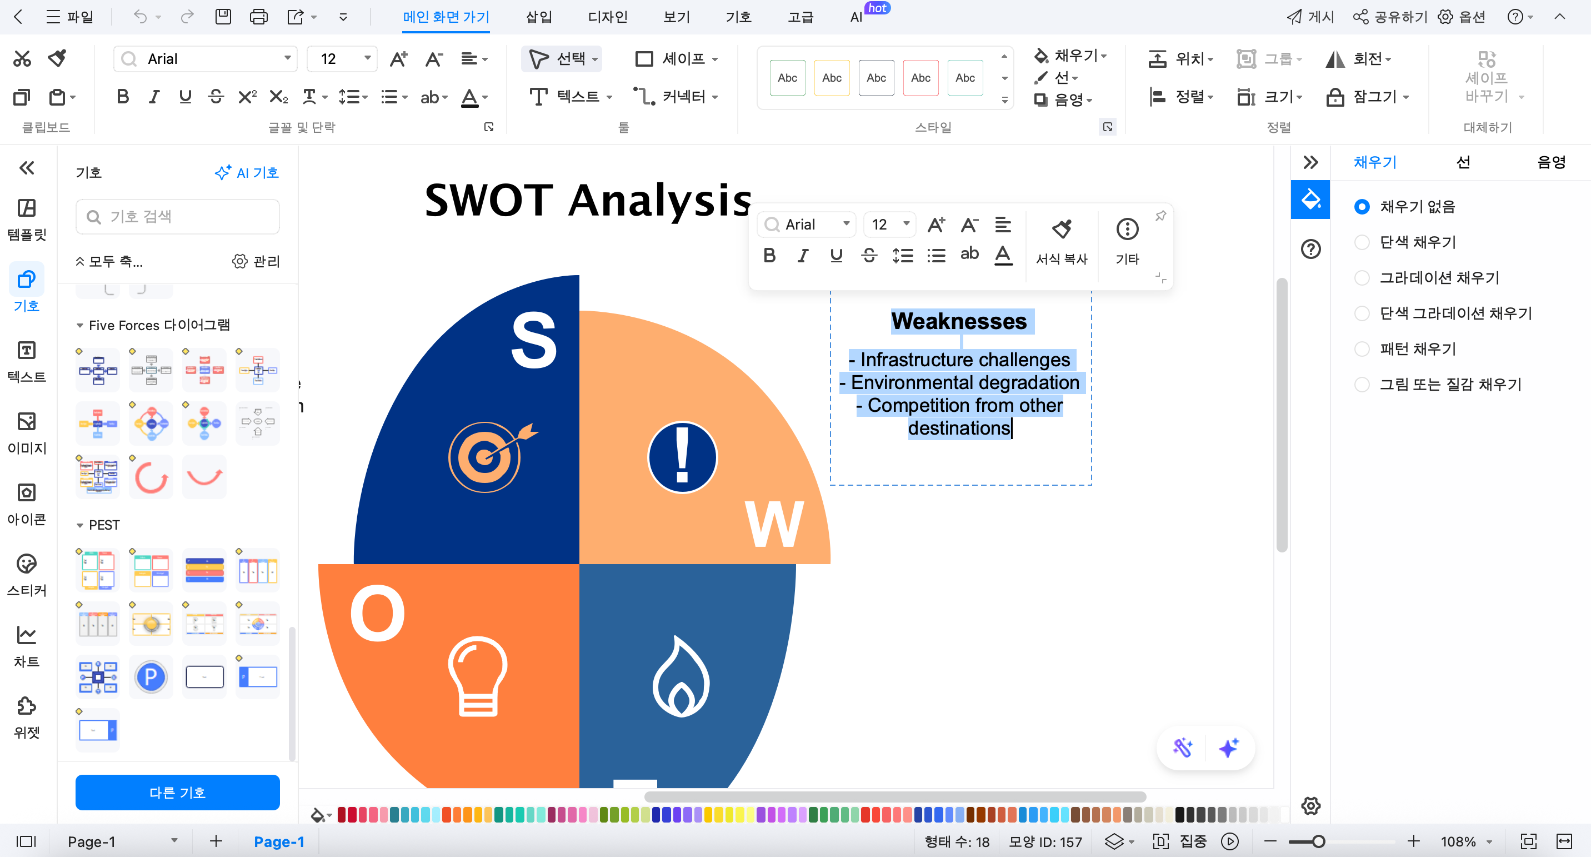This screenshot has height=857, width=1591.
Task: Click the 서식 복사 icon in the floating toolbar
Action: (1061, 230)
